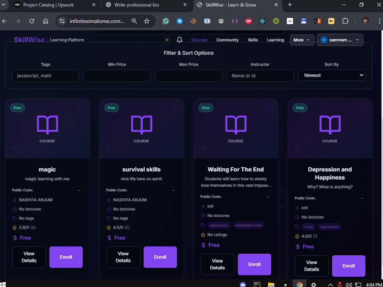
Task: Click the SkillWise logo
Action: click(x=29, y=40)
